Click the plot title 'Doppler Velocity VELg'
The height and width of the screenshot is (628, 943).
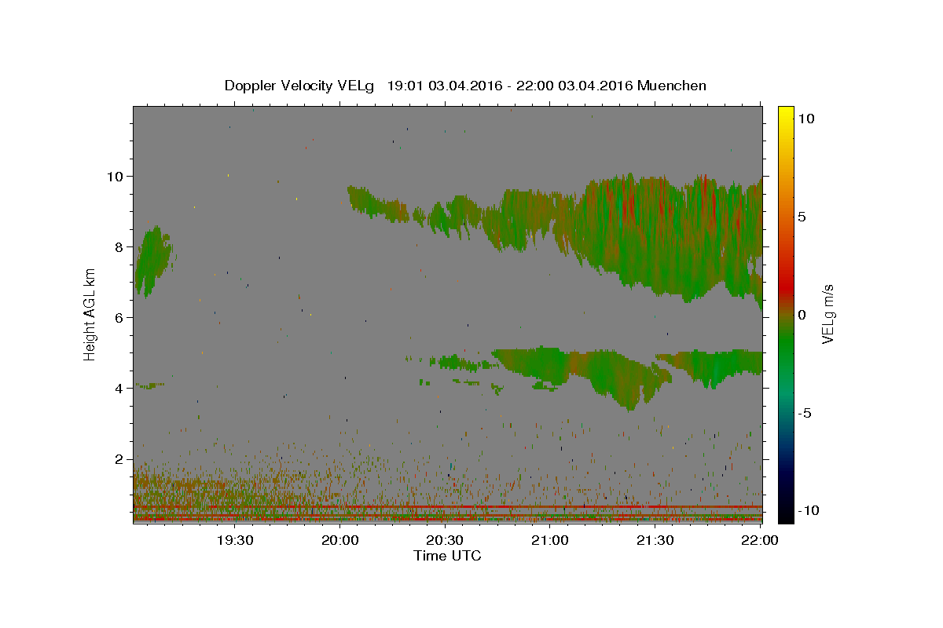[301, 86]
